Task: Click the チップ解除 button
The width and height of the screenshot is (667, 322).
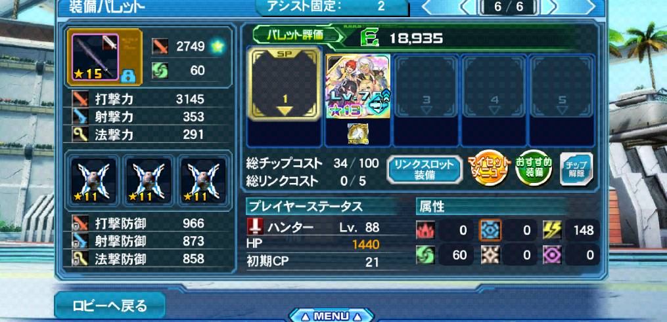Action: tap(576, 169)
